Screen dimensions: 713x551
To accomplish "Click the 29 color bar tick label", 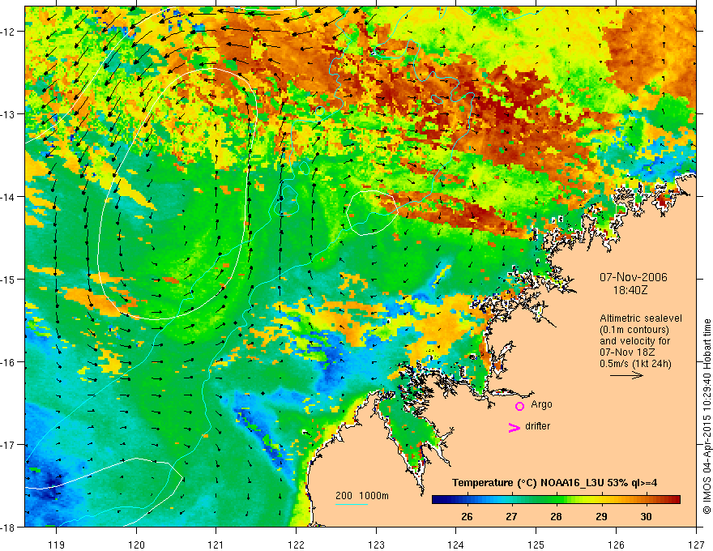I will pos(601,517).
